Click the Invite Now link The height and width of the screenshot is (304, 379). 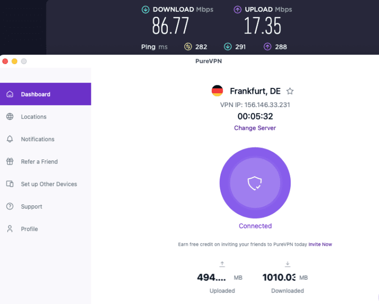(x=320, y=244)
